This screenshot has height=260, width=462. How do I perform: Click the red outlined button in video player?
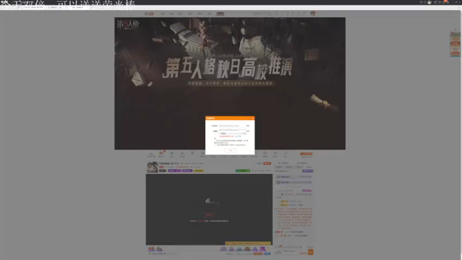(209, 215)
